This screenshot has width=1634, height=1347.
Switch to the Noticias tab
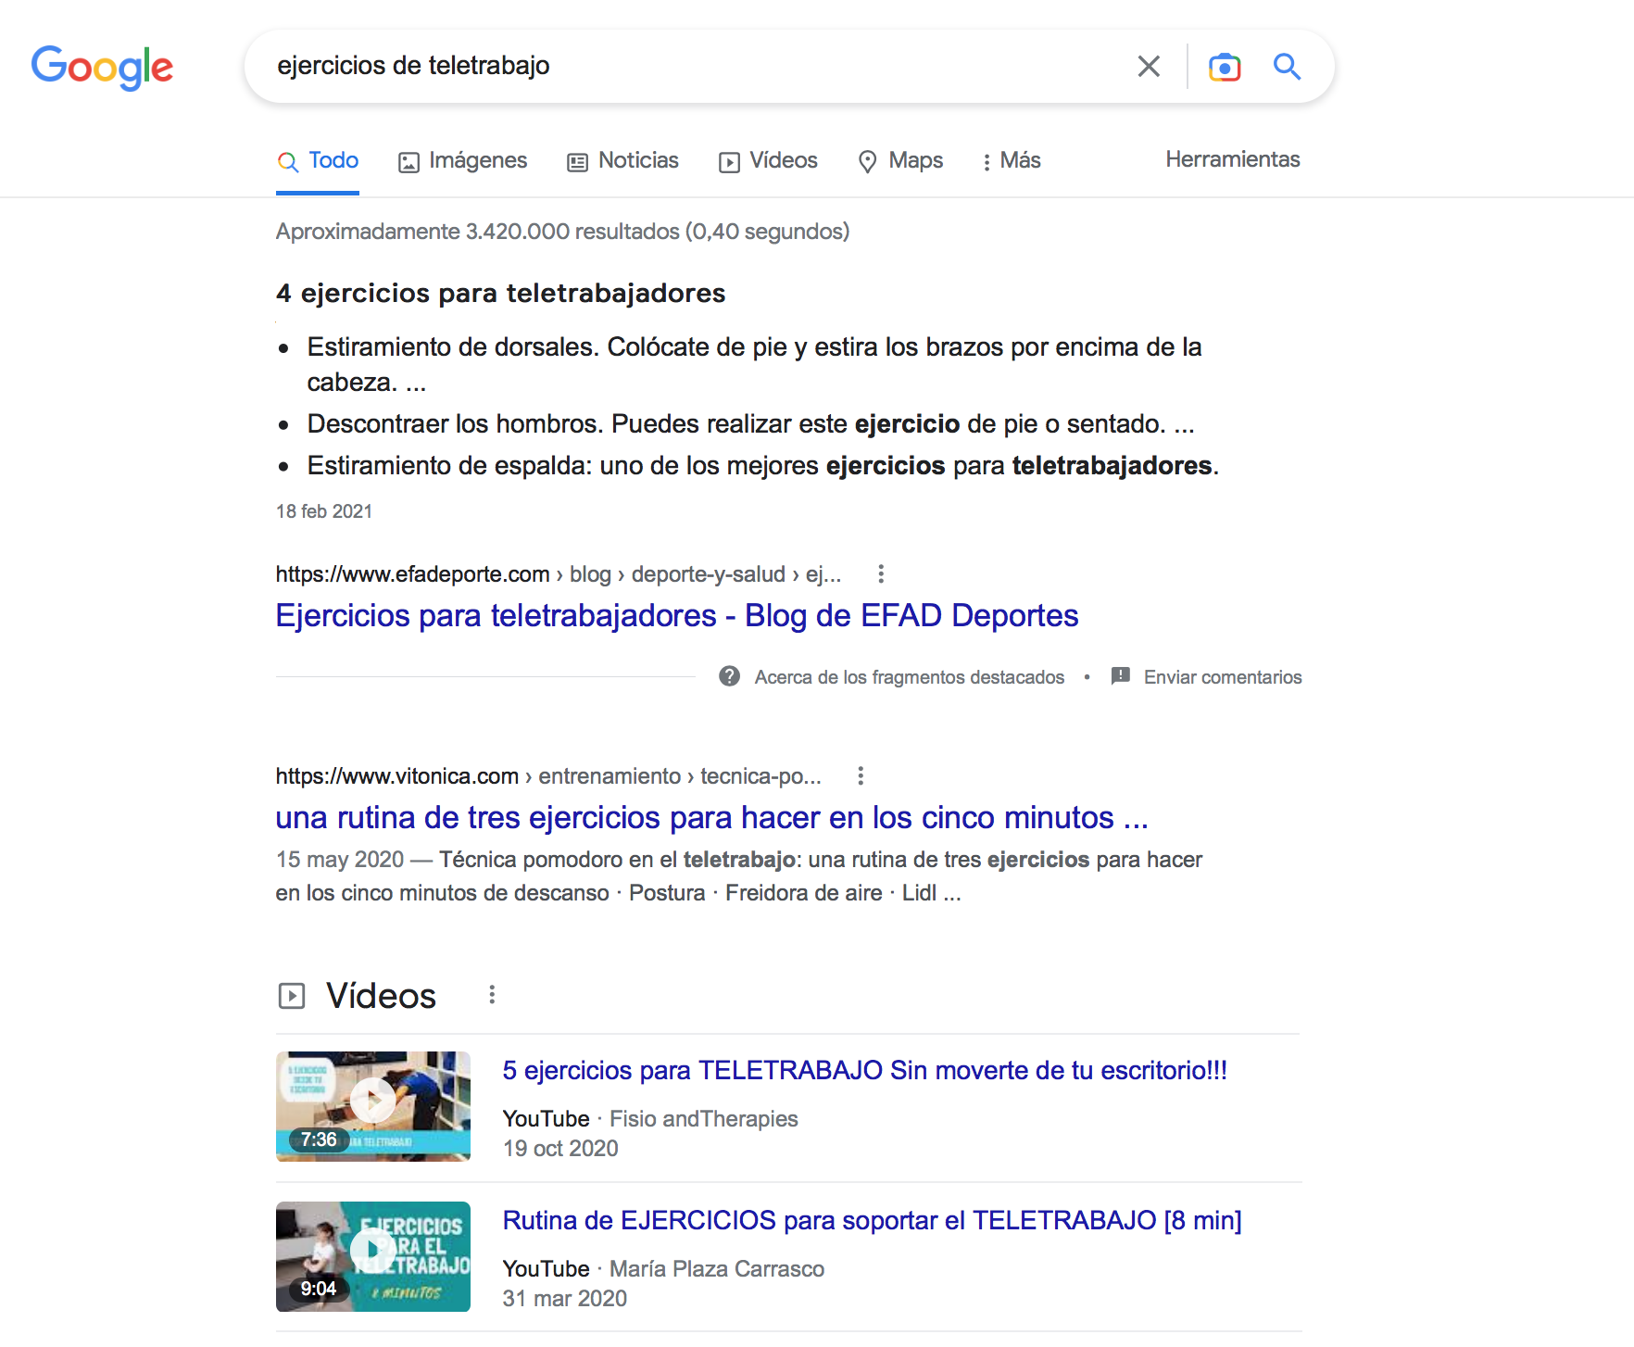pyautogui.click(x=623, y=161)
